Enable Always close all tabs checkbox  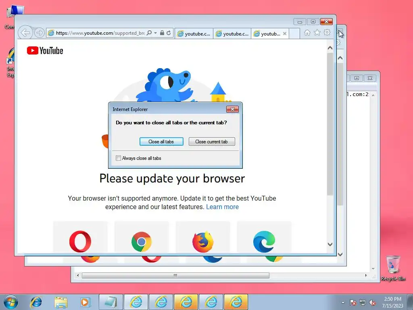pyautogui.click(x=118, y=158)
